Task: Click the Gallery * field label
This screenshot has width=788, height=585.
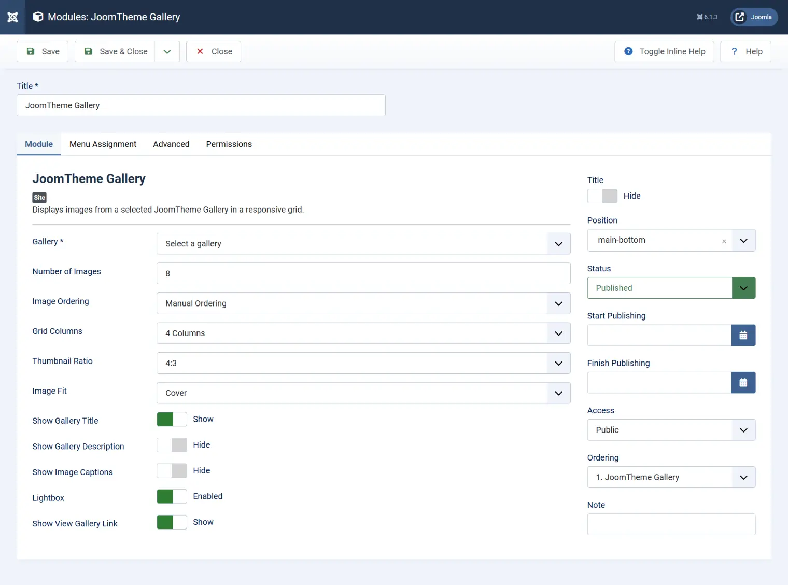Action: coord(48,242)
